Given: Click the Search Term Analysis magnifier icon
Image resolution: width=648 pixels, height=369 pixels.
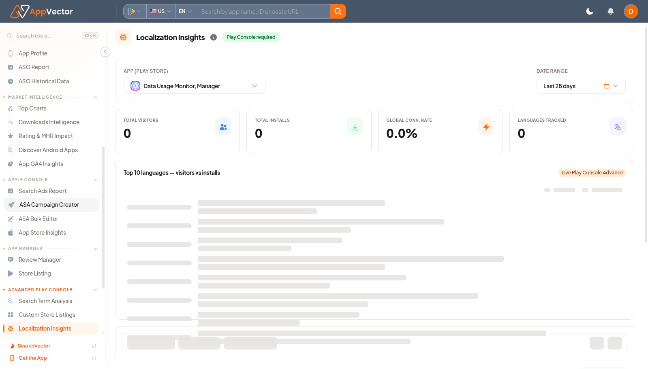Looking at the screenshot, I should coord(11,301).
